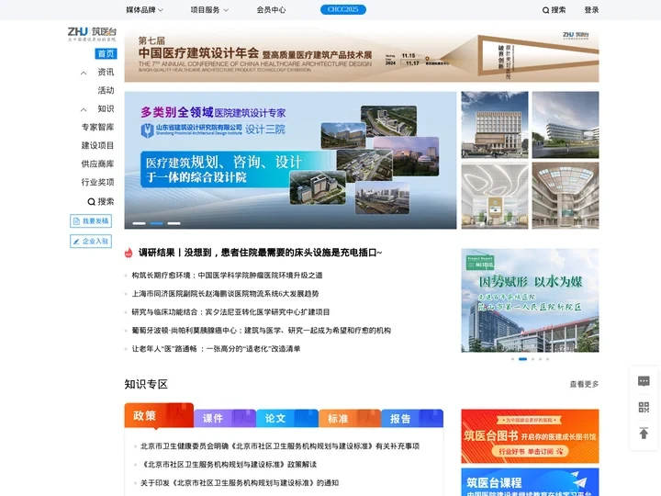The image size is (661, 496).
Task: Open the 因势赋形 以水为媒 project image
Action: pos(530,300)
